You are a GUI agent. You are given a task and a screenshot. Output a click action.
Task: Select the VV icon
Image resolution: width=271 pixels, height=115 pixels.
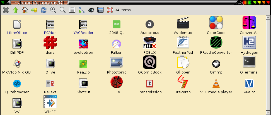17,103
